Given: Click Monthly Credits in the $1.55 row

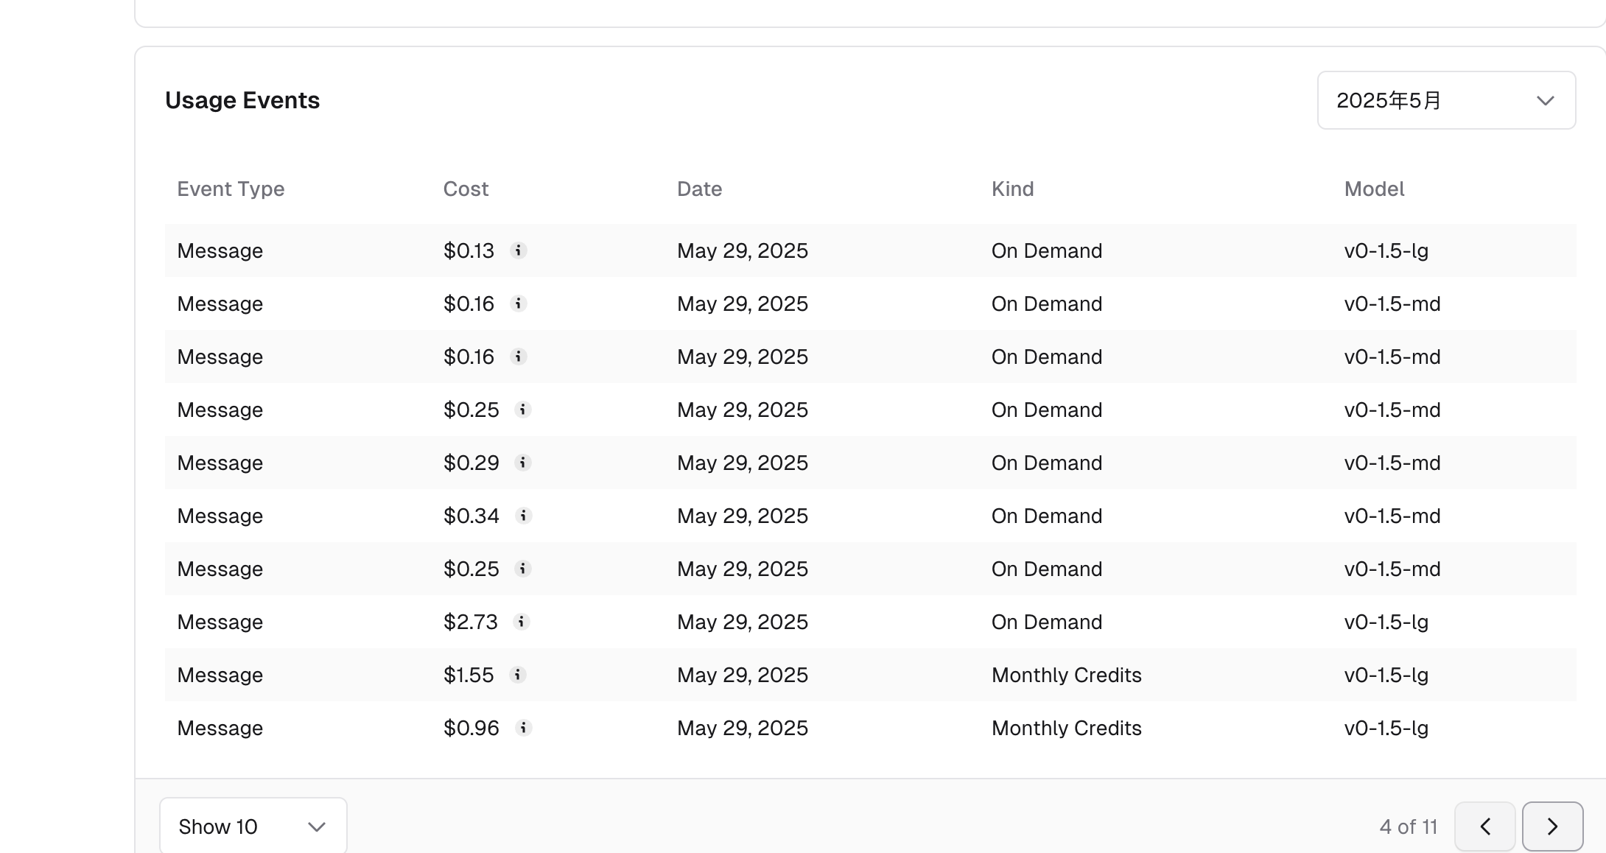Looking at the screenshot, I should 1067,675.
